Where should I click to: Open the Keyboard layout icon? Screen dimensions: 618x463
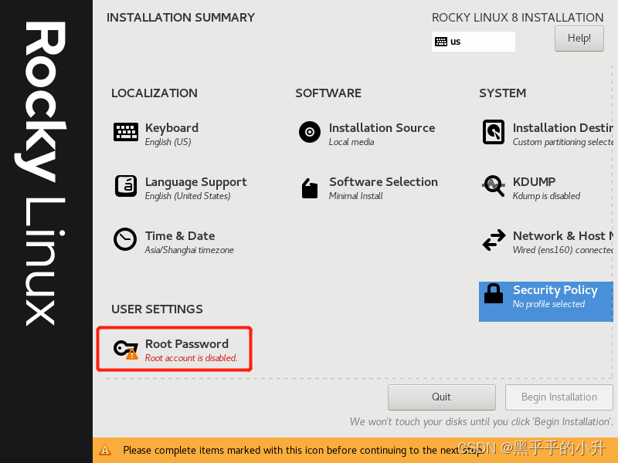tap(126, 131)
